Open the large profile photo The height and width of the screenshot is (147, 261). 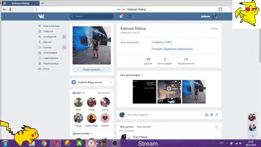point(91,45)
